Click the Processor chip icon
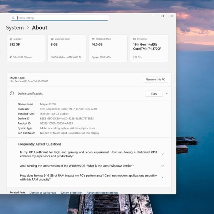Viewport: 214px width, 214px height. pos(134,39)
